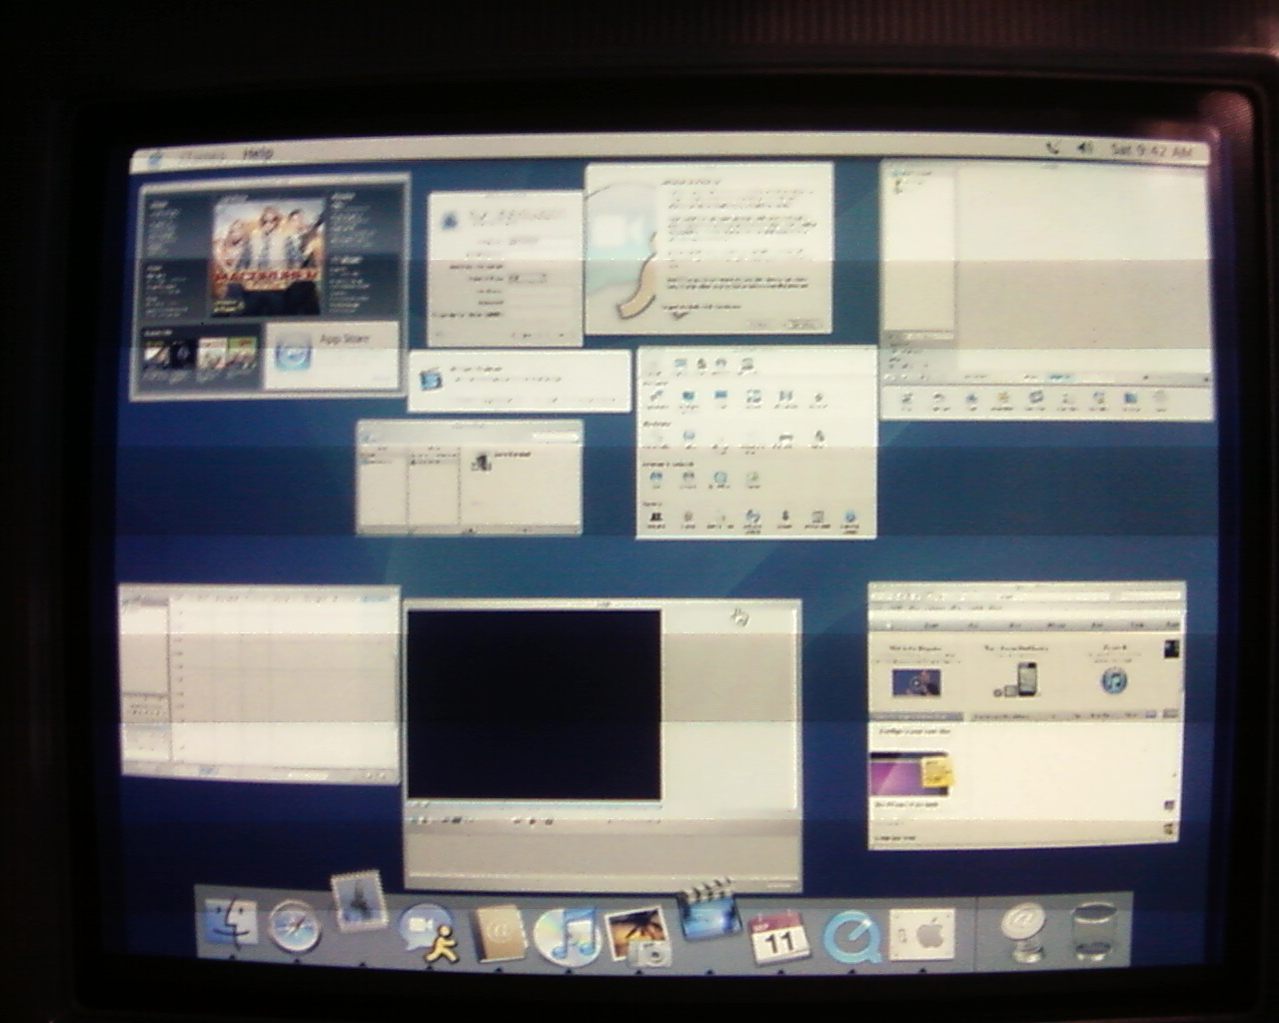The width and height of the screenshot is (1279, 1023).
Task: Launch QuickTime Player from the Dock
Action: [x=850, y=938]
